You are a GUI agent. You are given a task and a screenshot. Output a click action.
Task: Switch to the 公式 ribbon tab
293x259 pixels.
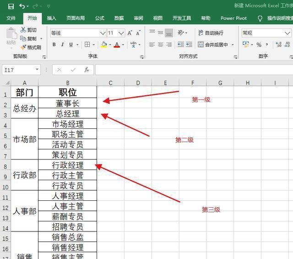coord(100,18)
